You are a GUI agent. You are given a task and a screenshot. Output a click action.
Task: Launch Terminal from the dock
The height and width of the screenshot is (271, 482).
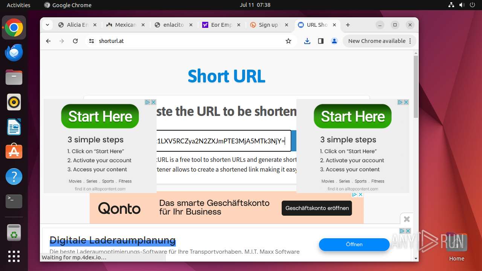tap(14, 201)
